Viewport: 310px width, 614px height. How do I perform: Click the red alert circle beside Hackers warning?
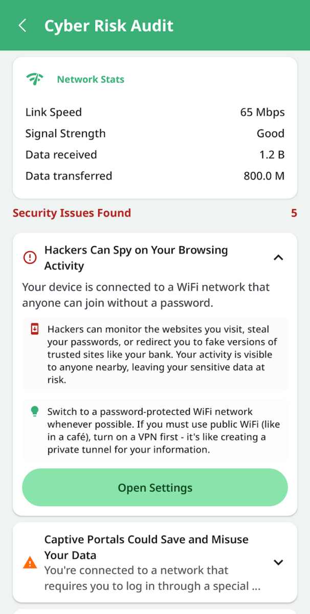pos(29,258)
